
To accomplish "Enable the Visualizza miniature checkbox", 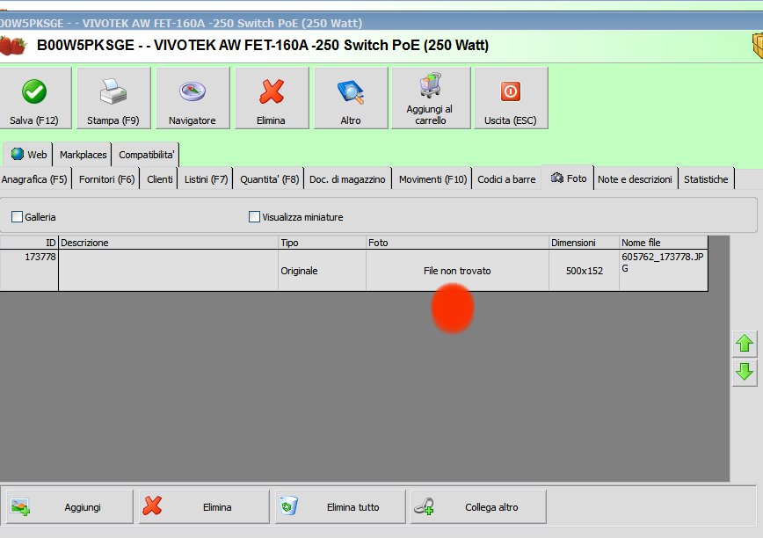I will 254,217.
